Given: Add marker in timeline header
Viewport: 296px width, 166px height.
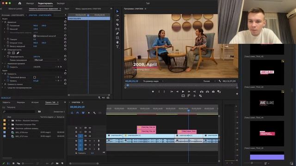Looking at the screenshot, I should click(x=89, y=113).
